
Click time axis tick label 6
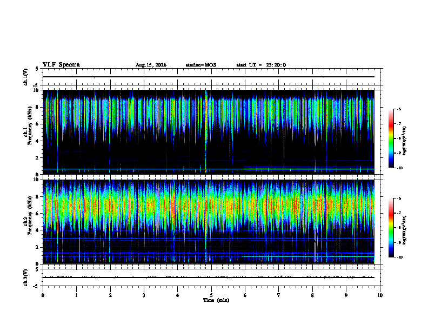pos(245,295)
